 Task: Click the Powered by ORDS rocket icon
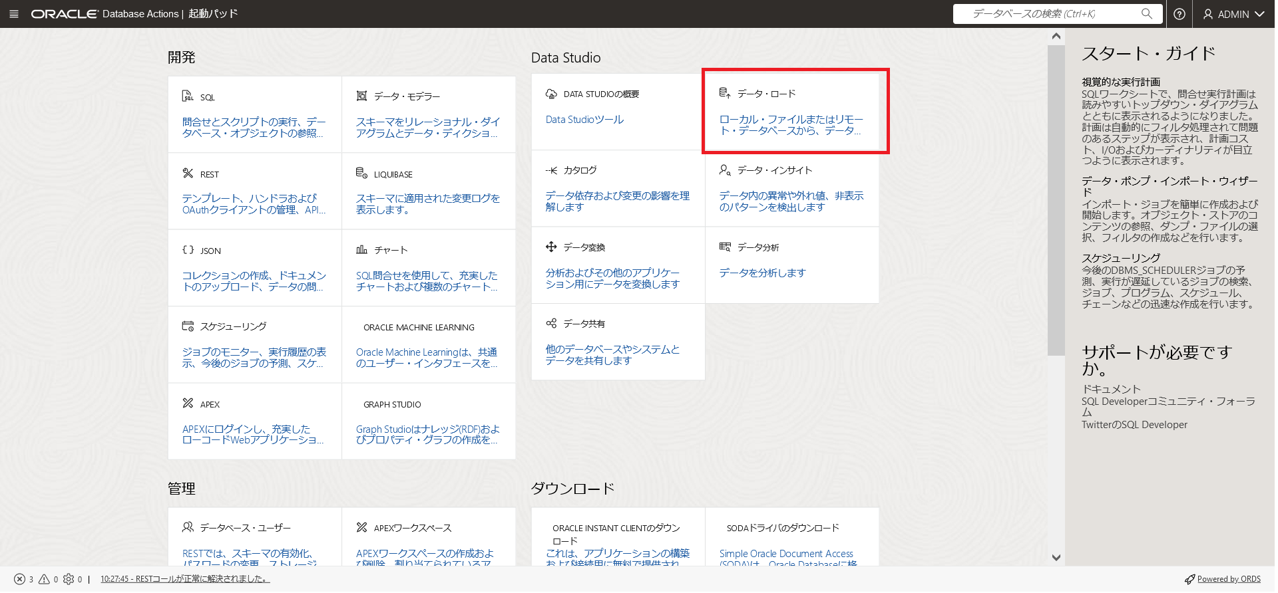tap(1189, 579)
